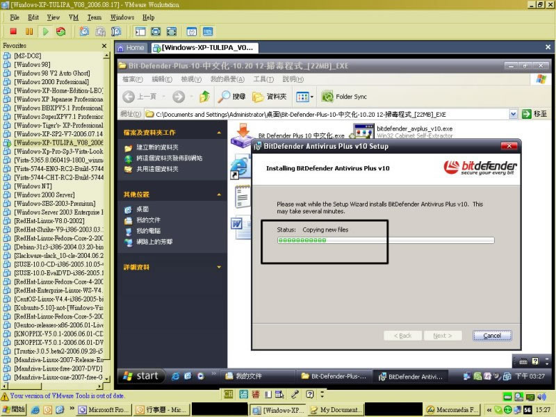Select [Windows NT] in Favorites list
Image resolution: width=556 pixels, height=417 pixels.
coord(33,186)
